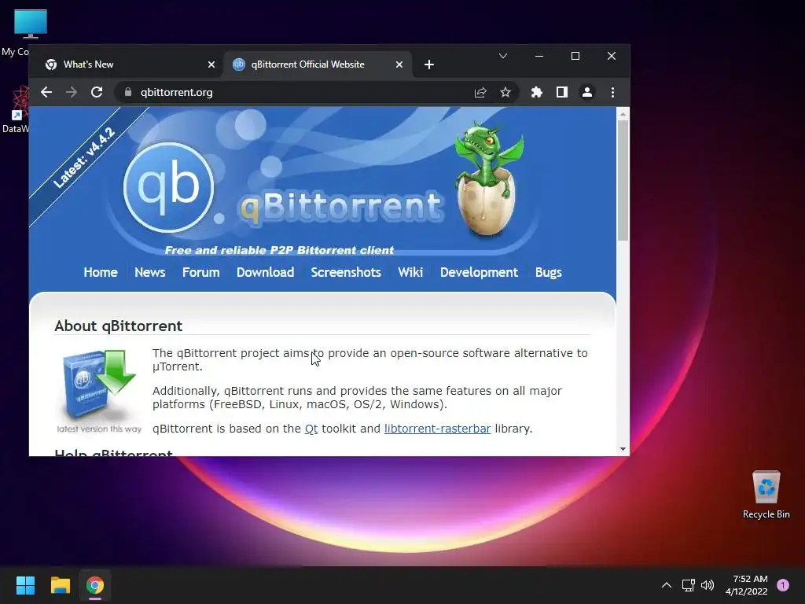This screenshot has height=604, width=805.
Task: Minimize the Chrome window
Action: (x=539, y=56)
